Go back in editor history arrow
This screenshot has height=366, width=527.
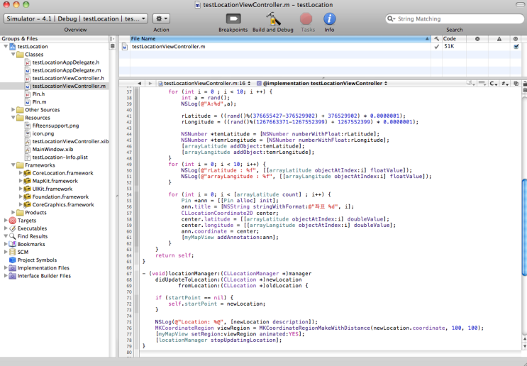point(140,84)
